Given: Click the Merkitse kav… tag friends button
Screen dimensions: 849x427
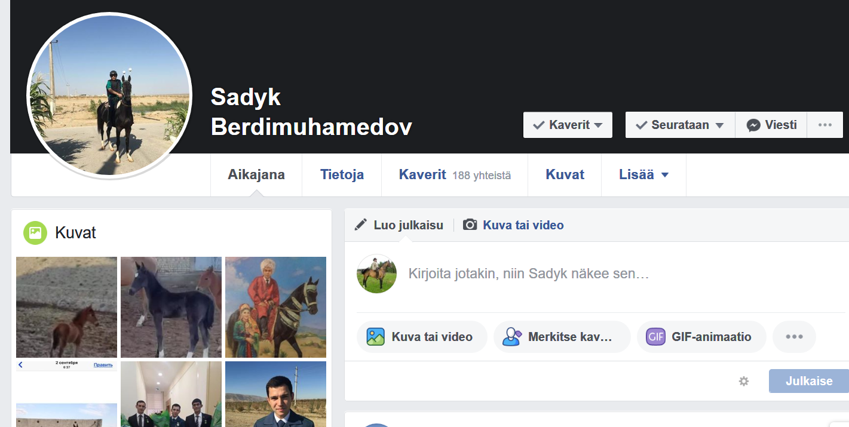Looking at the screenshot, I should coord(562,337).
